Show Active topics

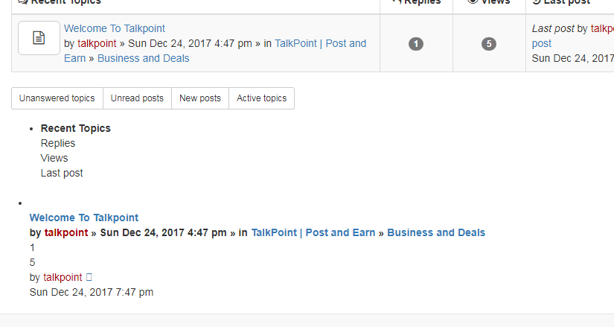pos(261,98)
